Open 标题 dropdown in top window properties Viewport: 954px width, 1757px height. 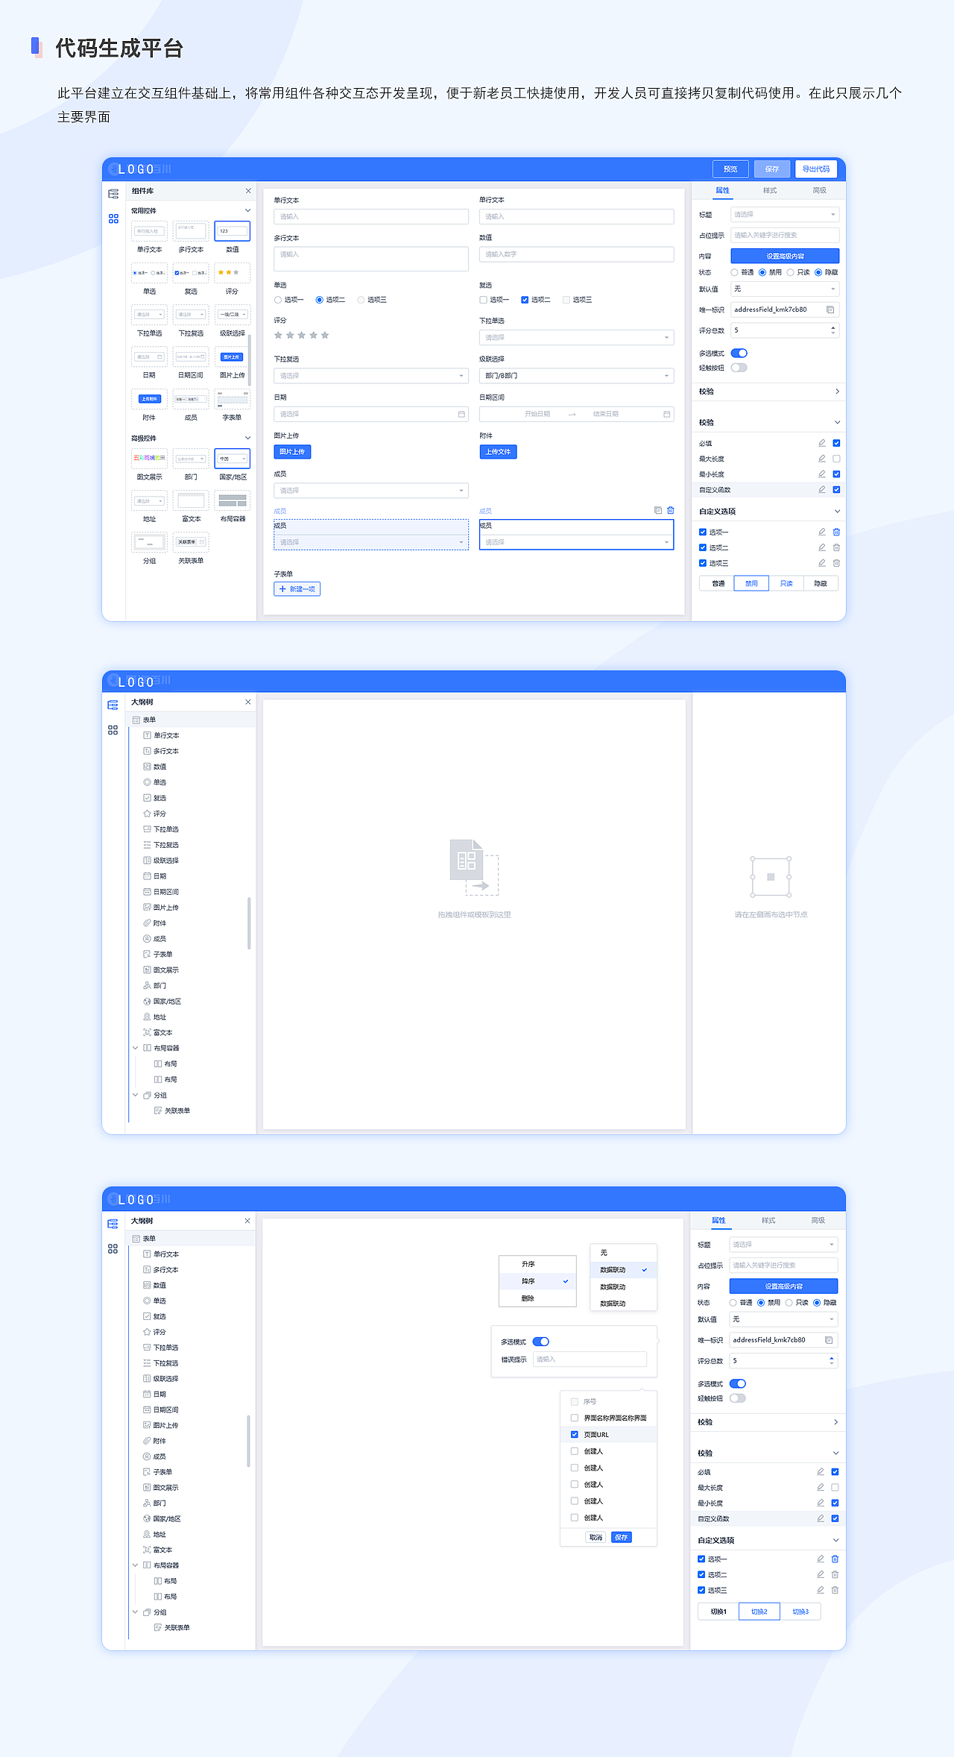(784, 215)
